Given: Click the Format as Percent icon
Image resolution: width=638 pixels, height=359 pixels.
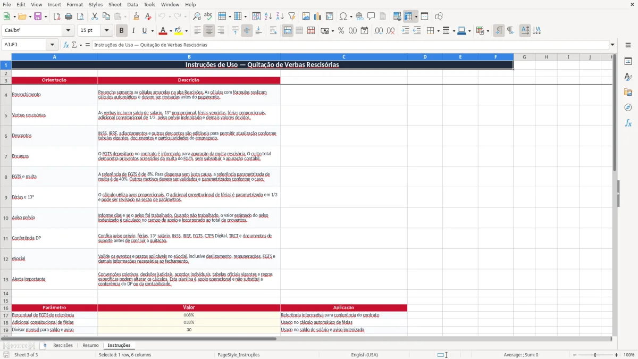Looking at the screenshot, I should tap(341, 31).
